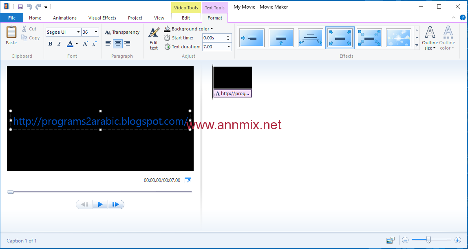
Task: Open Text duration 7.00 dropdown
Action: [x=229, y=47]
